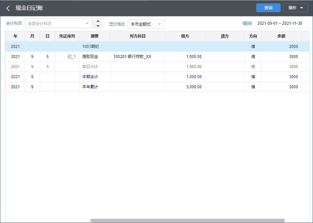The height and width of the screenshot is (223, 313).
Task: Select the 提取现金 summary cell
Action: [95, 57]
